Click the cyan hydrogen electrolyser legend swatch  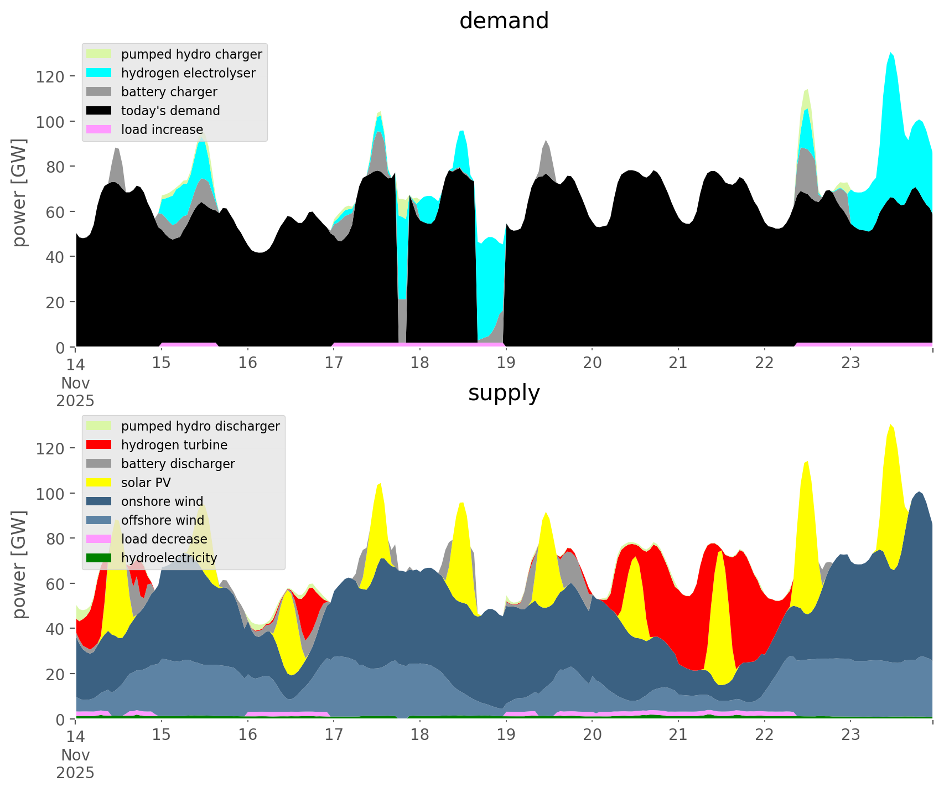click(100, 73)
